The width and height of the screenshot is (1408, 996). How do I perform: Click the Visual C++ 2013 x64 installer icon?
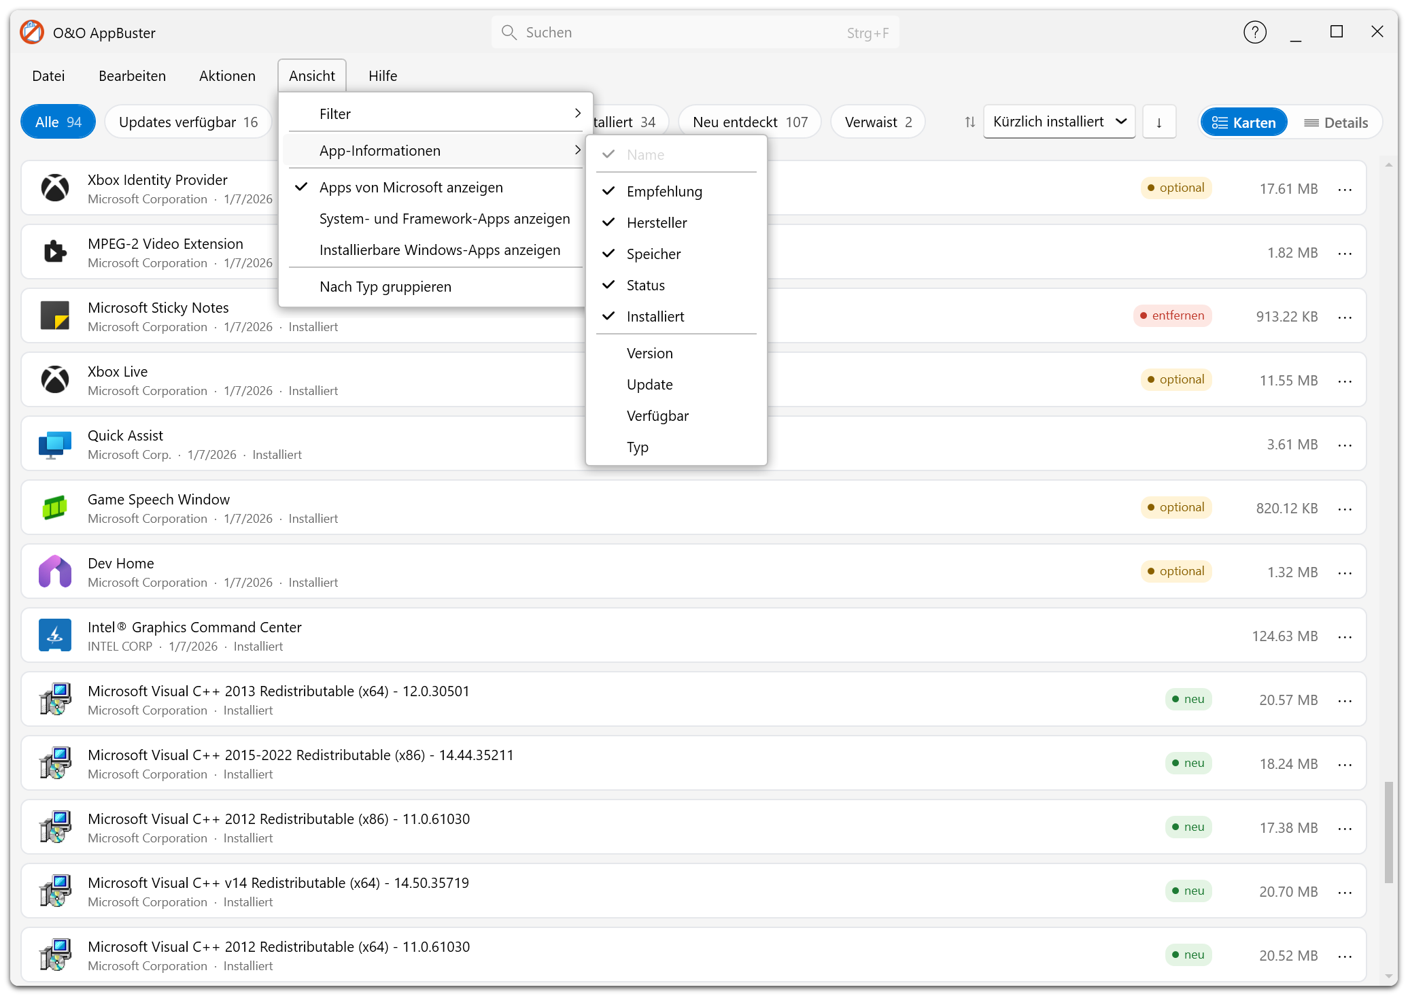click(x=55, y=700)
